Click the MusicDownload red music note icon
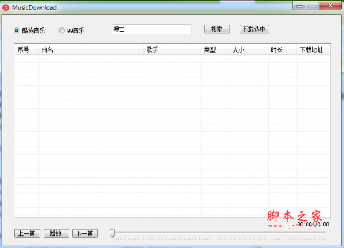This screenshot has height=248, width=344. [x=6, y=7]
